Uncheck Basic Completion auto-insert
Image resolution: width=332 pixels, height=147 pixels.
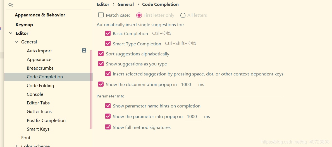108,33
